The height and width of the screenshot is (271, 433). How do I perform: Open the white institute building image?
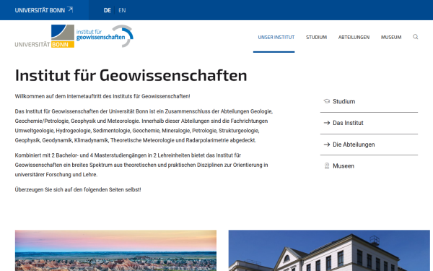pos(329,250)
